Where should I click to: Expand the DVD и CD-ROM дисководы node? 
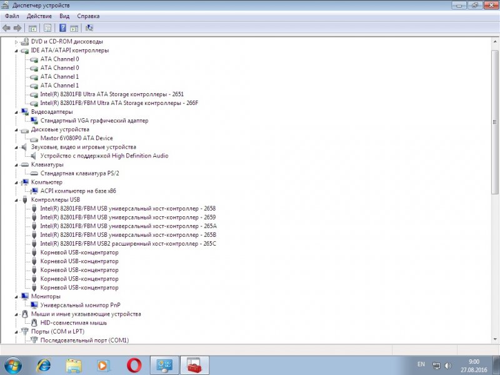[17, 42]
